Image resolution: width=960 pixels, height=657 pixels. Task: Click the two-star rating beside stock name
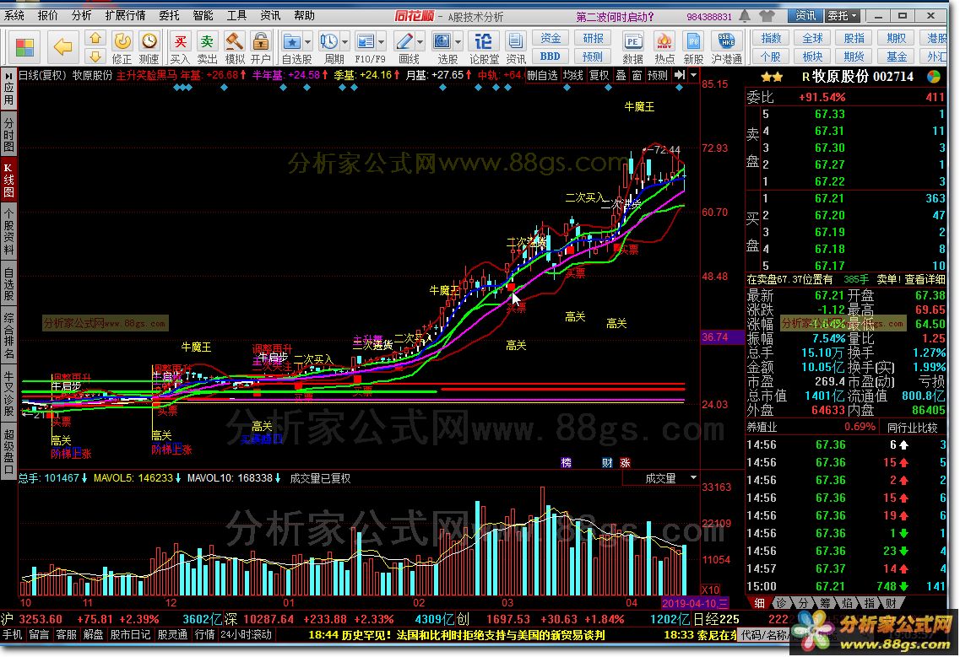(x=772, y=77)
